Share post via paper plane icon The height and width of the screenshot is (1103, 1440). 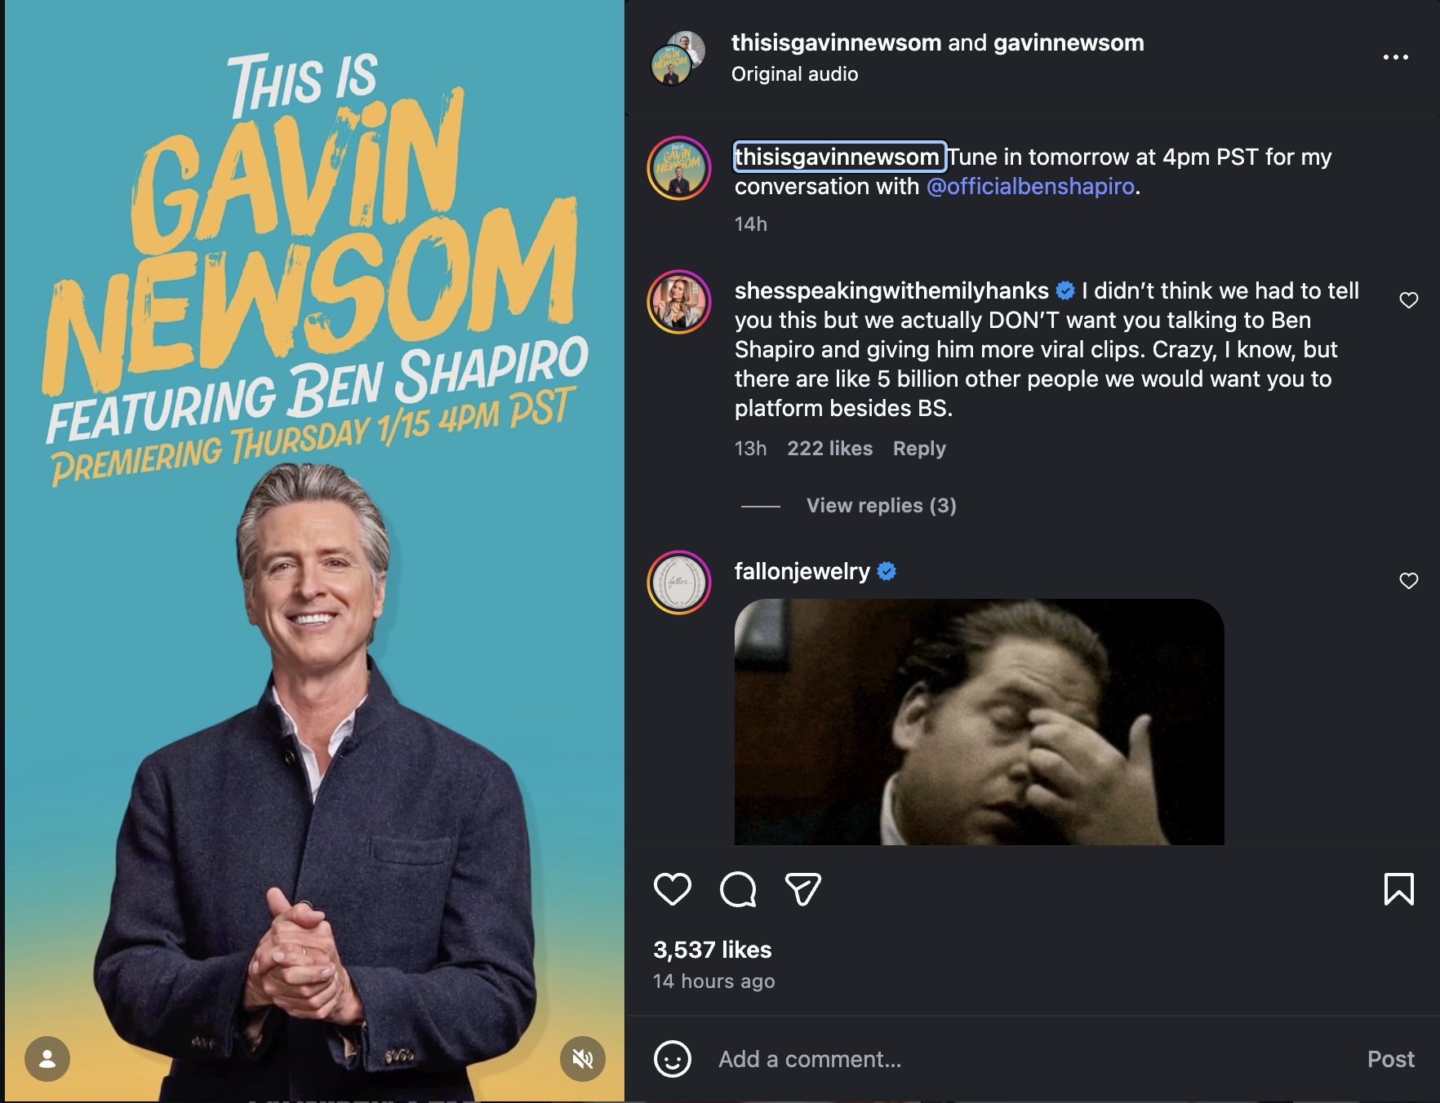pos(802,888)
